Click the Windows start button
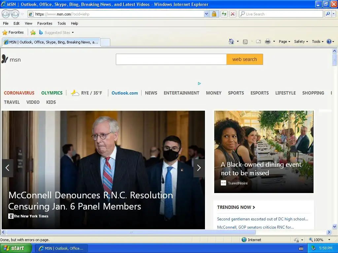338x253 pixels. [16, 248]
